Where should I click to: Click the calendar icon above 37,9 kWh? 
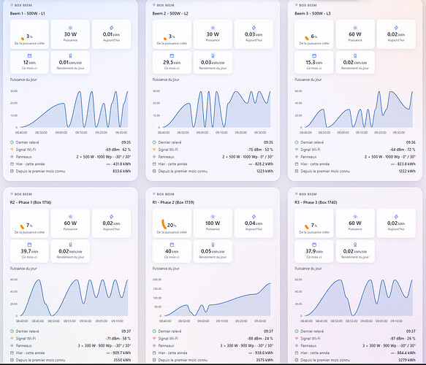point(314,245)
